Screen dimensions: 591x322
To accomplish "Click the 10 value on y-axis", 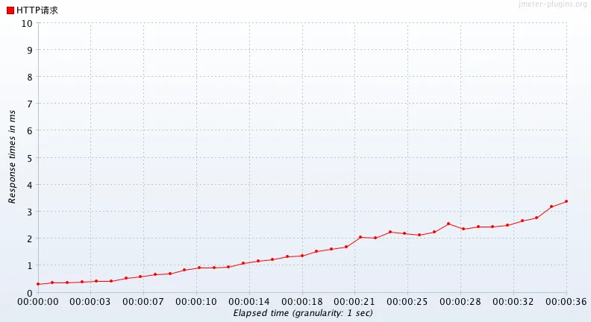I will (27, 23).
